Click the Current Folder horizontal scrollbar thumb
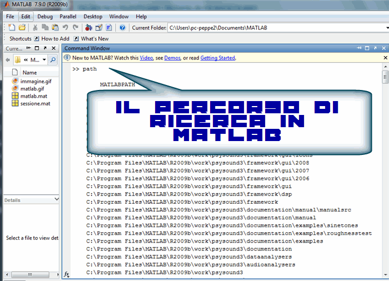The width and height of the screenshot is (389, 281). (x=30, y=274)
